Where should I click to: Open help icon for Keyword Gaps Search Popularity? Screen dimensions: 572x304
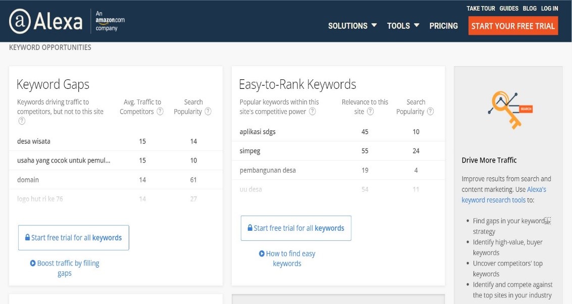click(x=207, y=112)
